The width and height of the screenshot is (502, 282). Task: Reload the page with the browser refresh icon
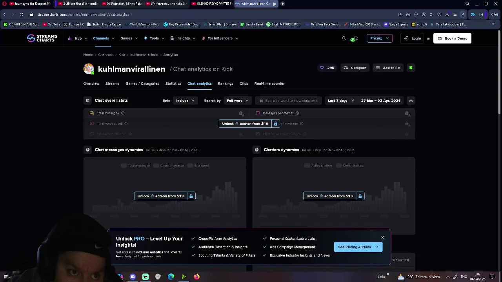pos(22,14)
